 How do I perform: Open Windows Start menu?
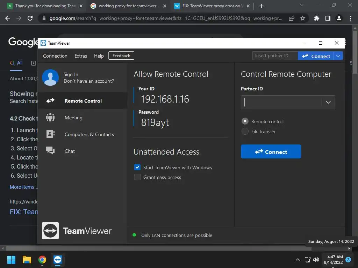(11, 260)
